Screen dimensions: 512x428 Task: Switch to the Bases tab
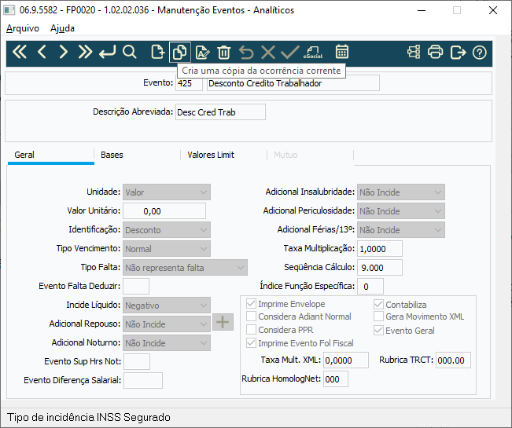tap(112, 155)
